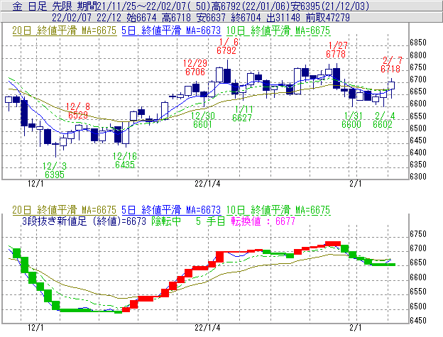Viewport: 443px width, 337px height.
Task: Click the 終6704 closing value in header
Action: 246,18
